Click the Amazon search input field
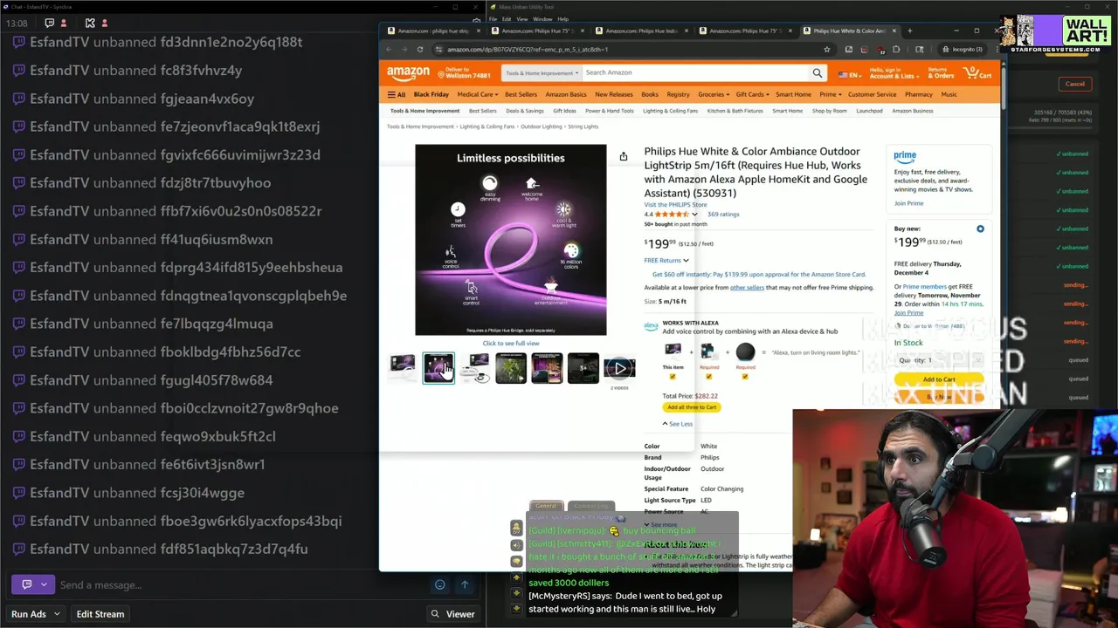Viewport: 1118px width, 628px height. [x=694, y=73]
